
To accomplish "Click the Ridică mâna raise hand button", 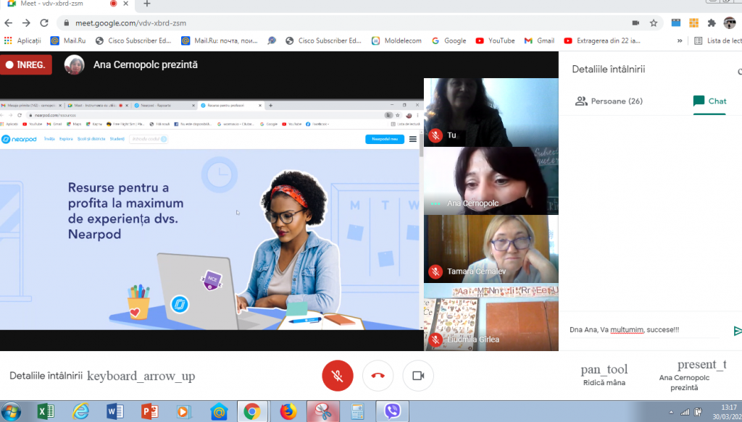I will 604,375.
